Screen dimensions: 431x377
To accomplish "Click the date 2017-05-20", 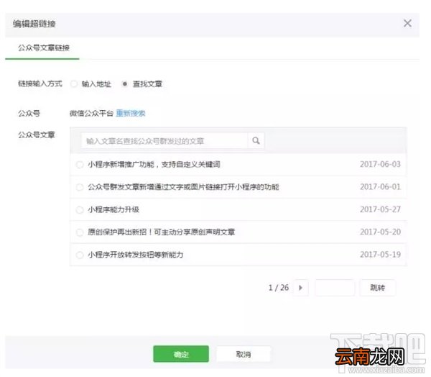I will [380, 232].
